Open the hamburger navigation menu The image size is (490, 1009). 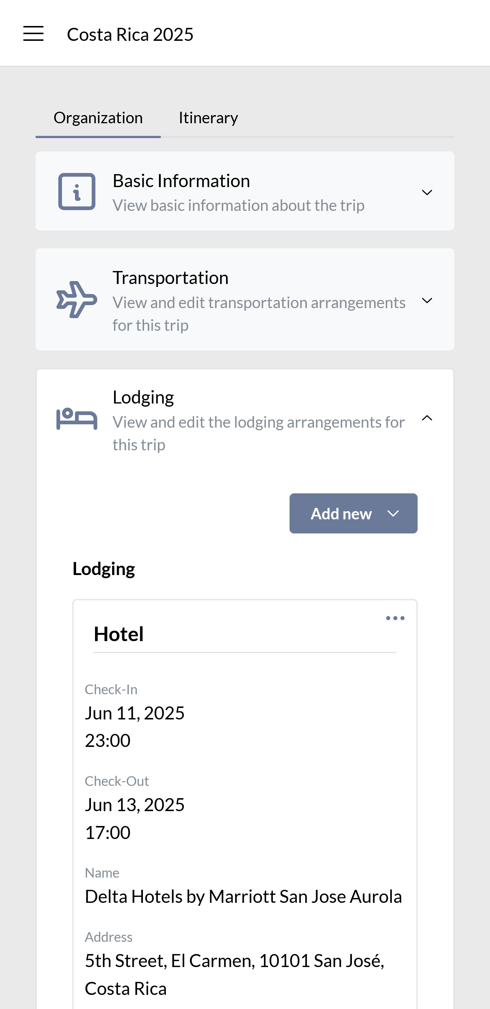point(33,34)
